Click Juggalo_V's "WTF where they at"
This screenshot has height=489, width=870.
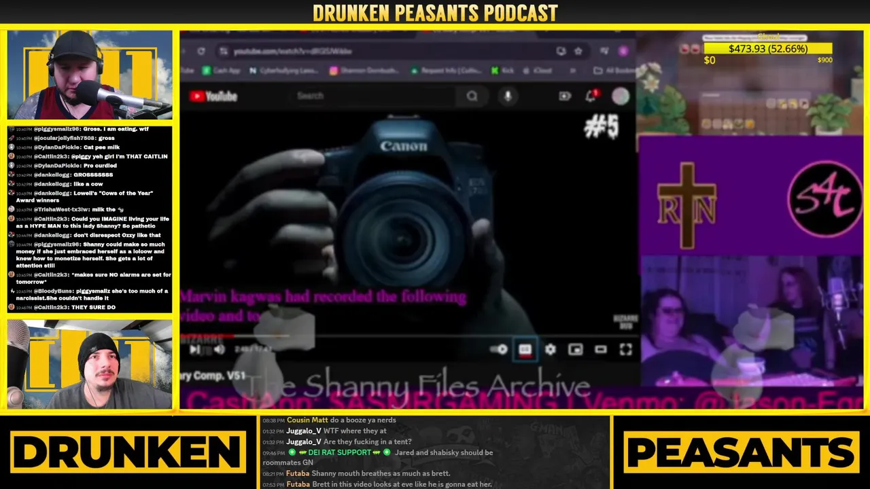(x=355, y=431)
